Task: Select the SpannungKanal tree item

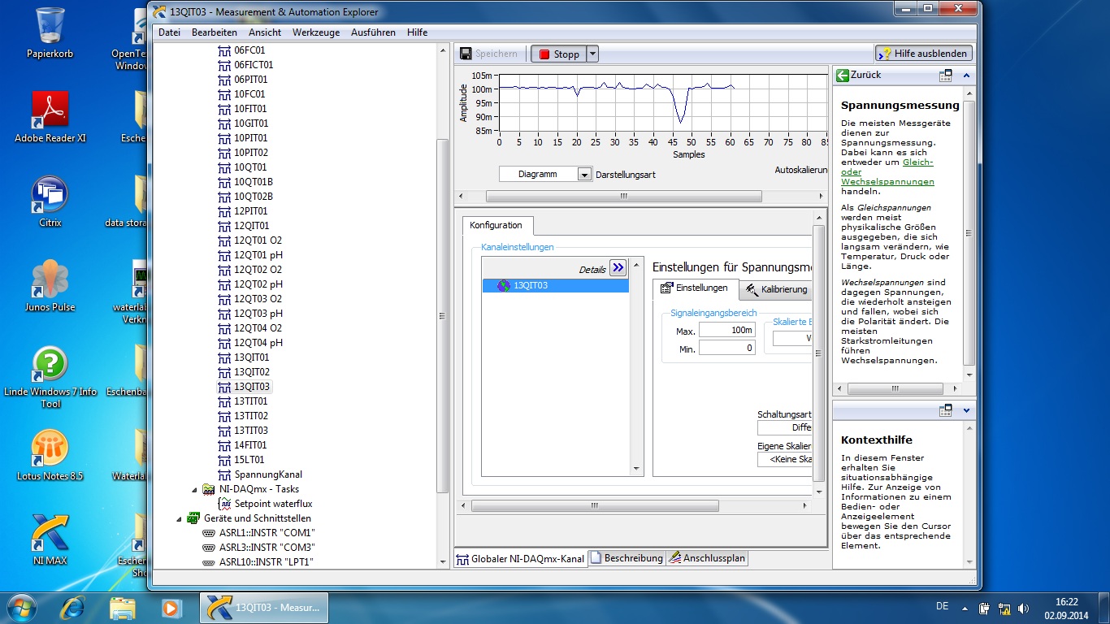Action: pos(268,474)
